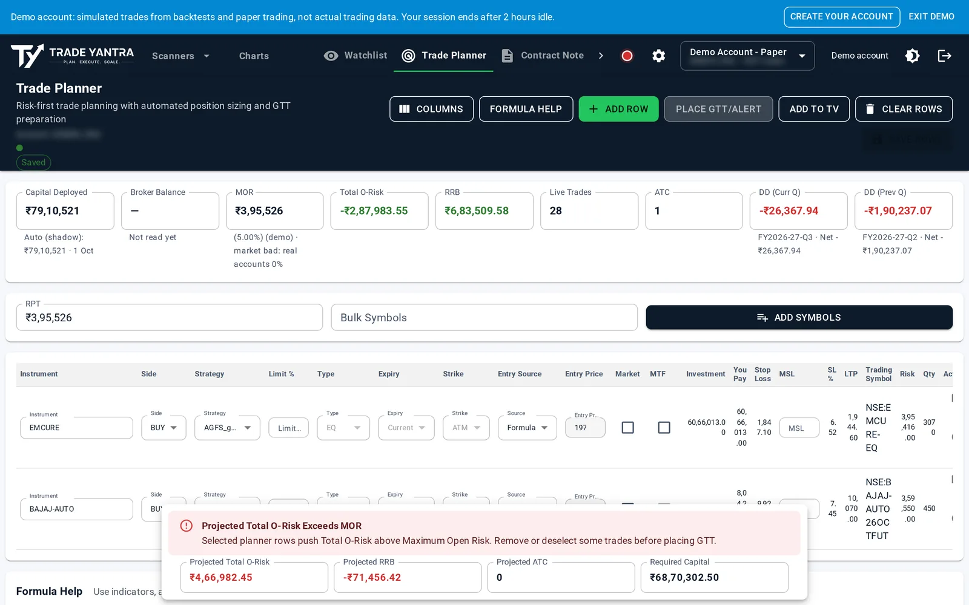Click the Watchlist eye icon

tap(331, 56)
